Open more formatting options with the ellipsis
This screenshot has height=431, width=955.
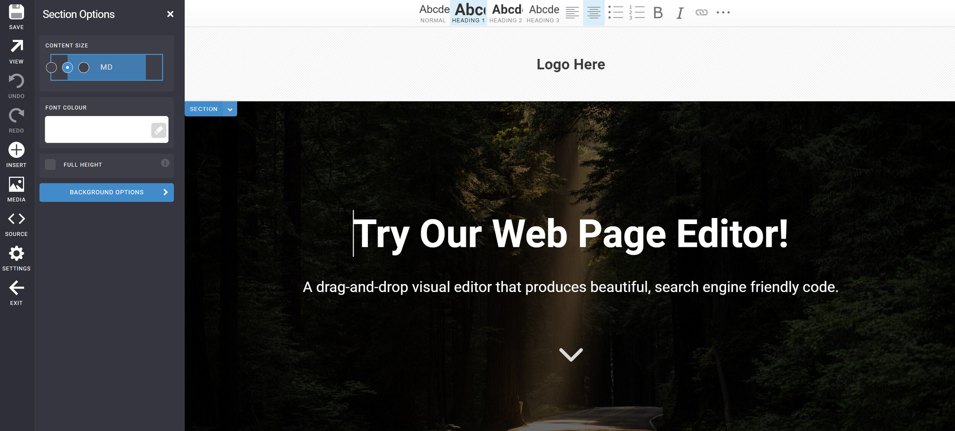pos(723,13)
